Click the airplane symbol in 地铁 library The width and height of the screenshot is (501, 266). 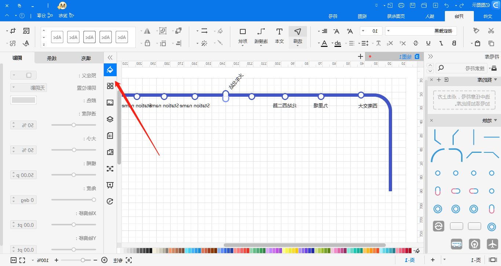(x=492, y=244)
